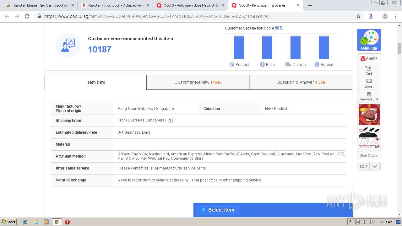Open the network icon in the system tray

pos(357,222)
